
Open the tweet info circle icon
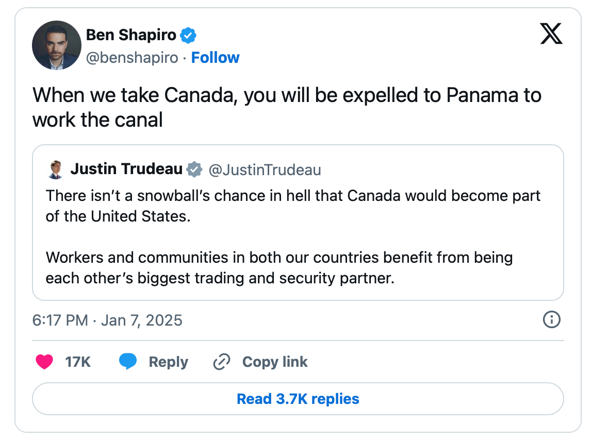click(552, 319)
